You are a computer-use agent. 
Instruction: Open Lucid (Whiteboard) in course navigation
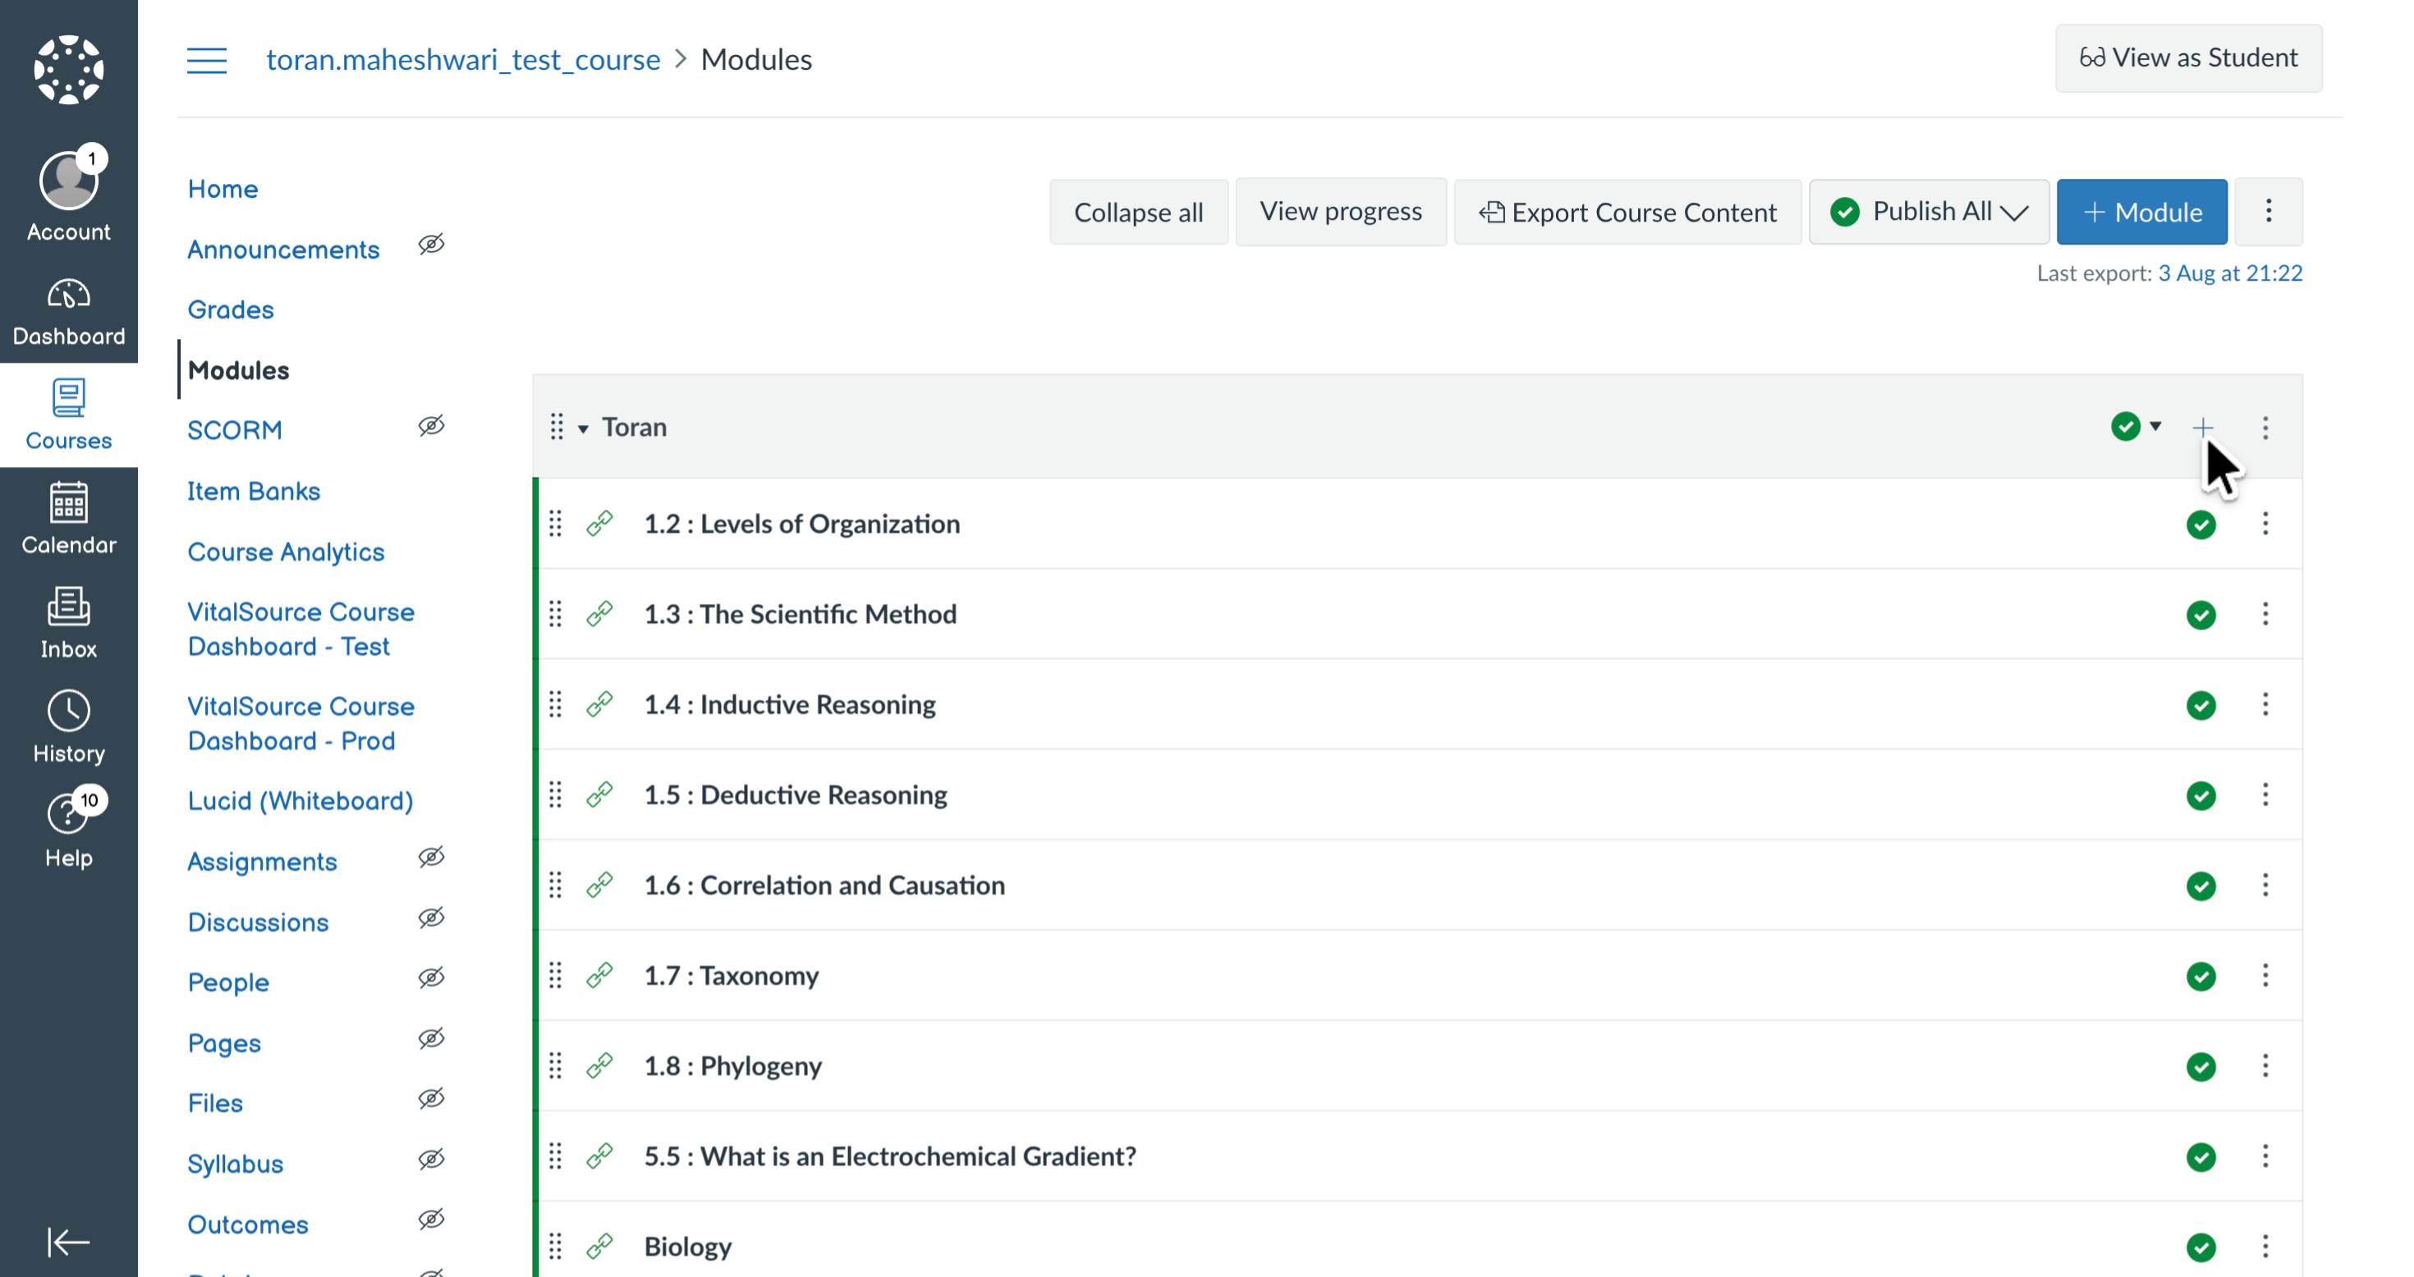coord(300,800)
